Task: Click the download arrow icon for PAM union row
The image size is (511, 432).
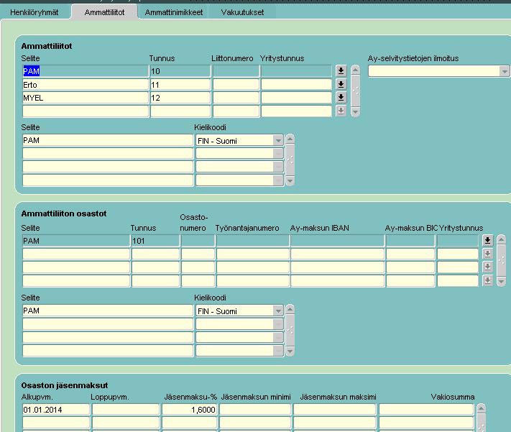Action: pos(341,70)
